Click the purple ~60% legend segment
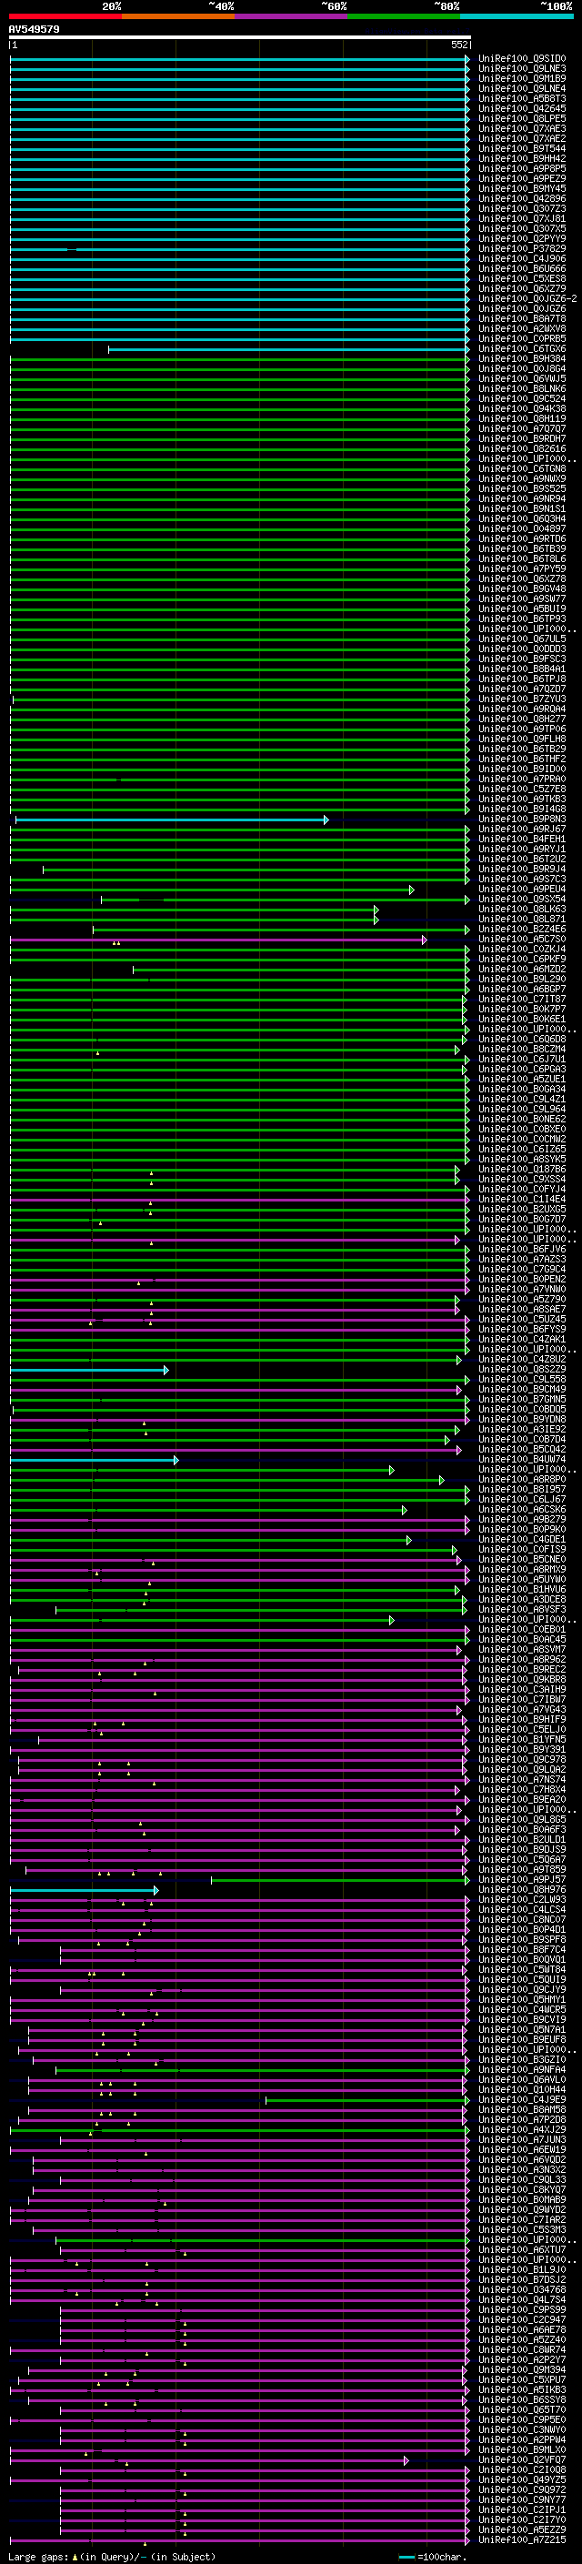The height and width of the screenshot is (2564, 582). pos(292,16)
